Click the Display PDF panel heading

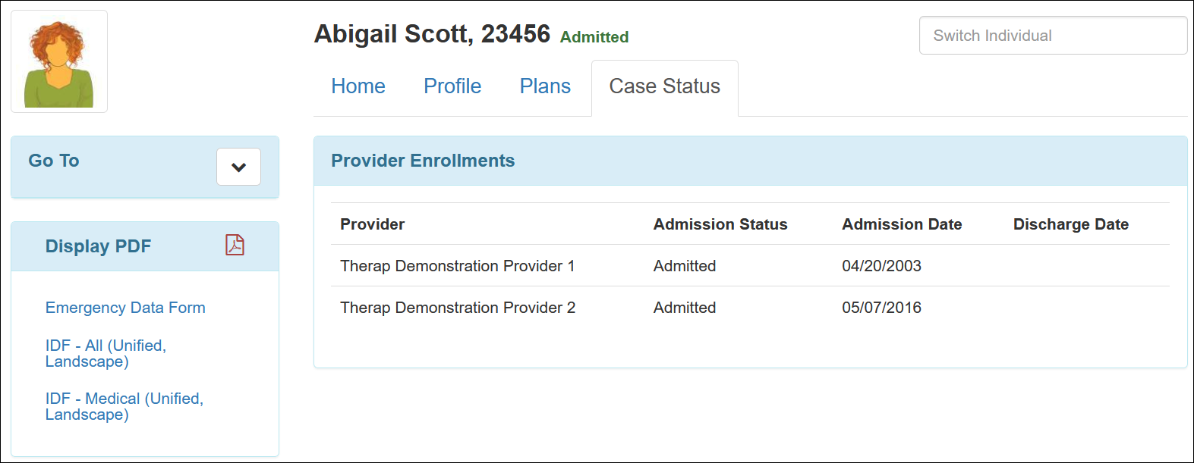click(98, 246)
